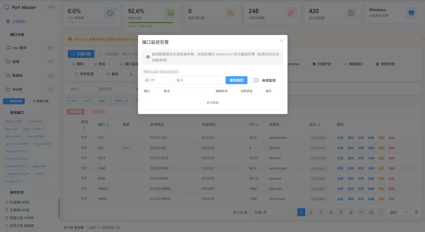Open the 协议 filter dropdown
This screenshot has width=425, height=232.
click(x=80, y=89)
